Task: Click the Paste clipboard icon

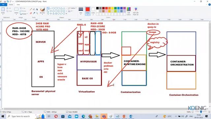Action: tap(3, 9)
